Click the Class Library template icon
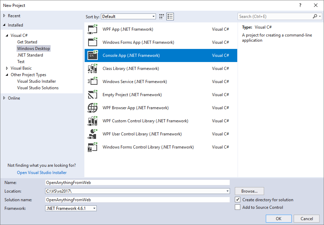 pyautogui.click(x=92, y=69)
